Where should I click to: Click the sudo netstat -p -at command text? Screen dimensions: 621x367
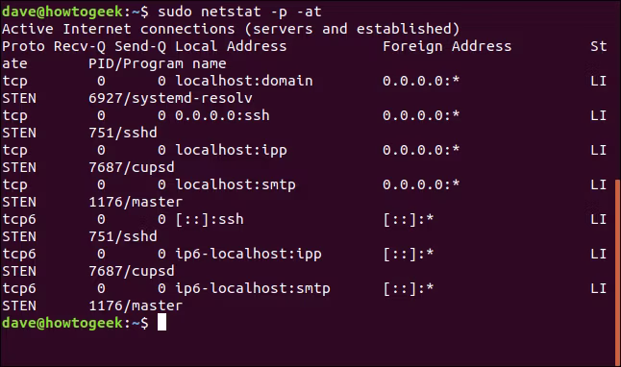239,12
